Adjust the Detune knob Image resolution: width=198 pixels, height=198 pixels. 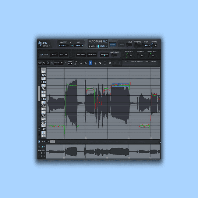tap(143, 46)
